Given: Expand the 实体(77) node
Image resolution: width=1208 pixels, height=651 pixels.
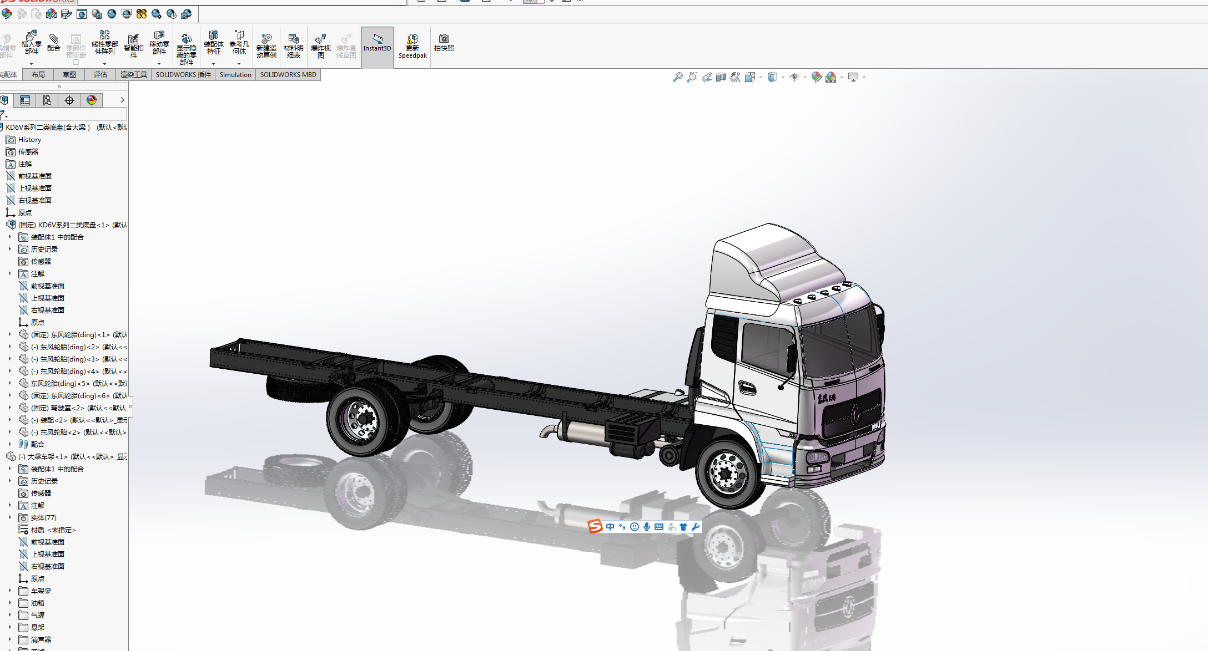Looking at the screenshot, I should click(10, 517).
